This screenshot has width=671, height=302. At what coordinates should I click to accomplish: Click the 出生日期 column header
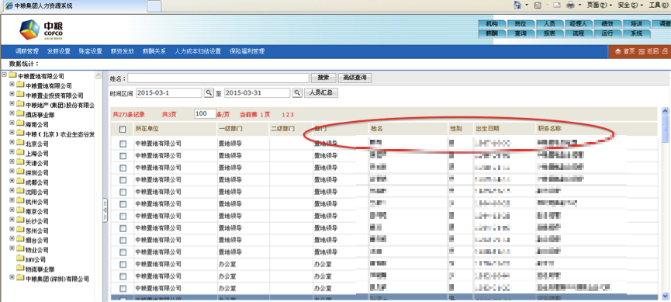(487, 129)
